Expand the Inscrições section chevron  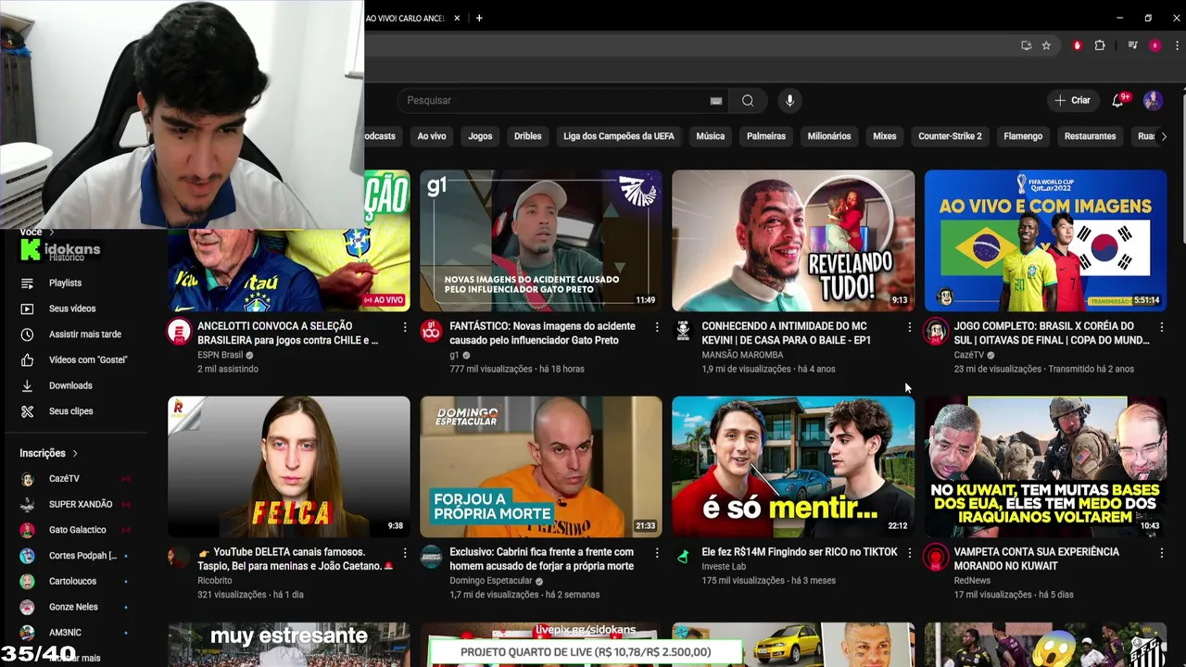75,453
